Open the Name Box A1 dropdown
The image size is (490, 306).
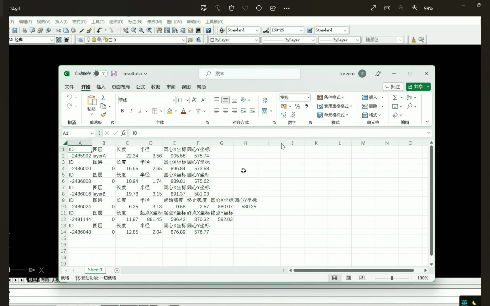92,133
